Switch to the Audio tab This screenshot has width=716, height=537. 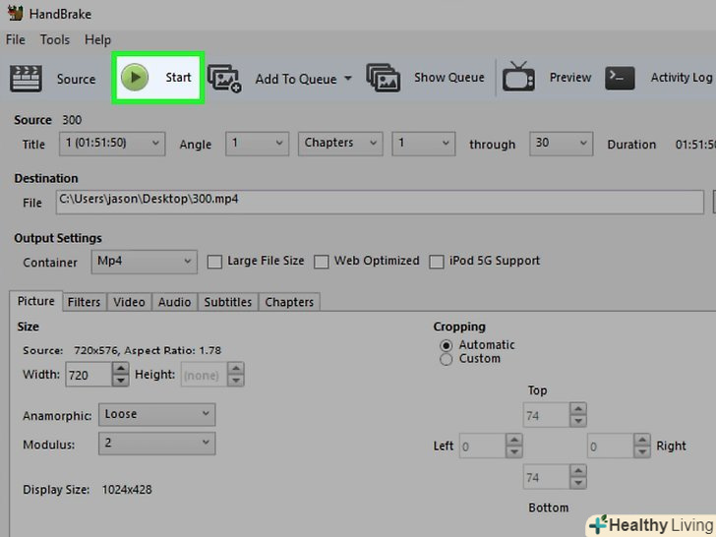[174, 302]
